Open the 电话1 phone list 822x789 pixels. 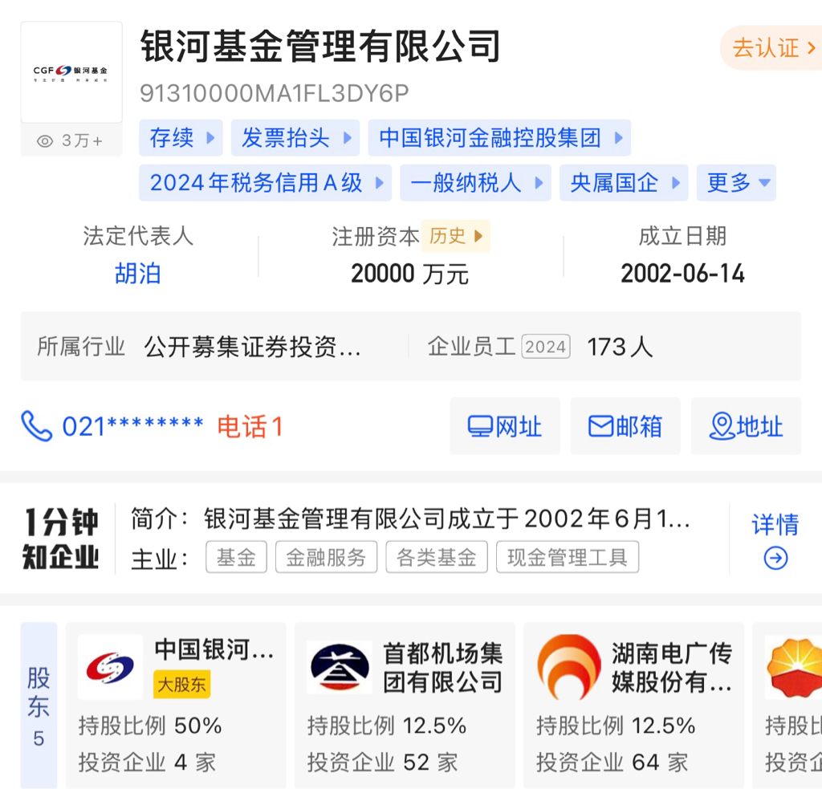pos(250,426)
